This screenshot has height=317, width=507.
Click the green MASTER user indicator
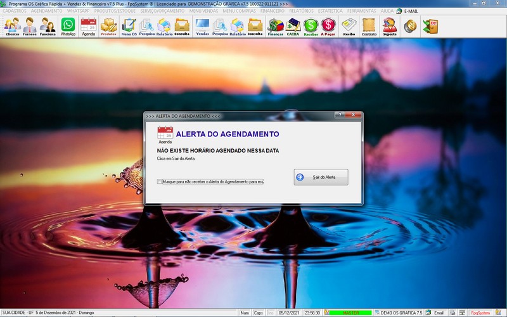(351, 313)
